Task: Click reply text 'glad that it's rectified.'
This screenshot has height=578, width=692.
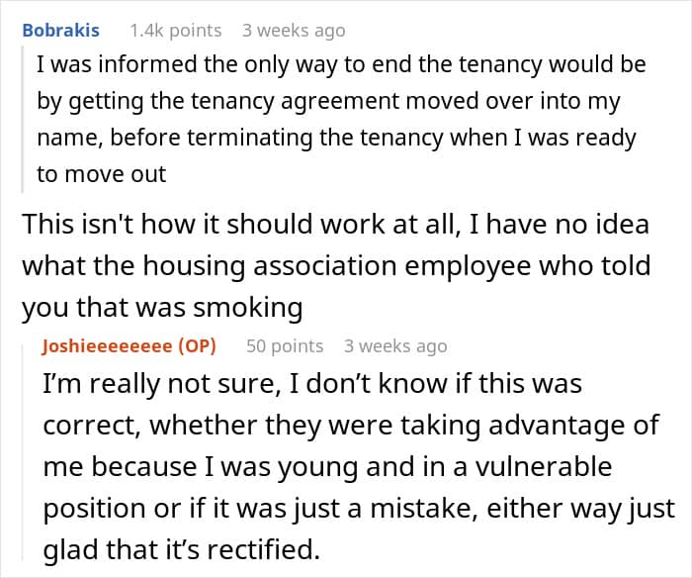Action: tap(181, 550)
